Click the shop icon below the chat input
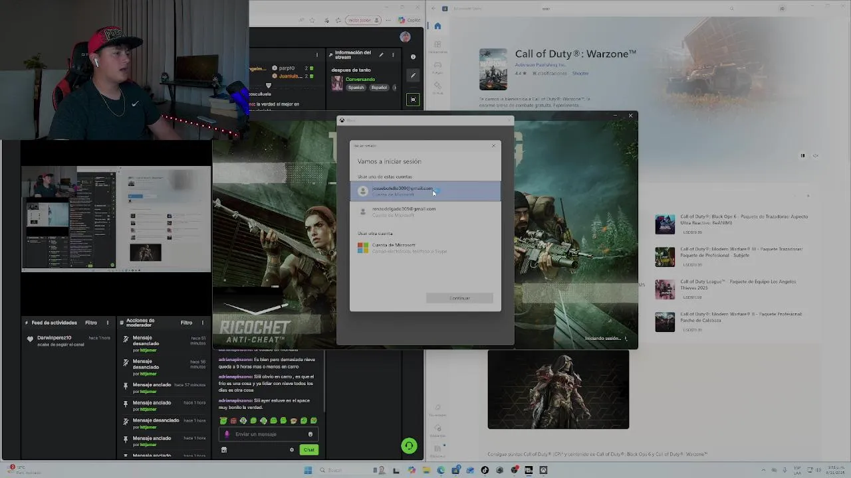Screen dimensions: 851x478 (224, 450)
